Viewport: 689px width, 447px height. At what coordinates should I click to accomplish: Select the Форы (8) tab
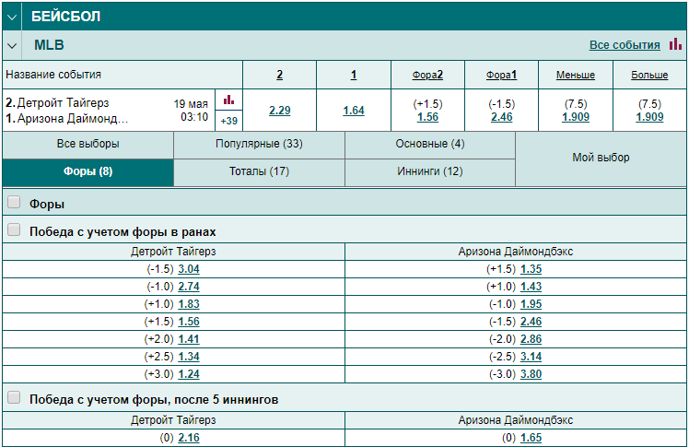tap(88, 171)
